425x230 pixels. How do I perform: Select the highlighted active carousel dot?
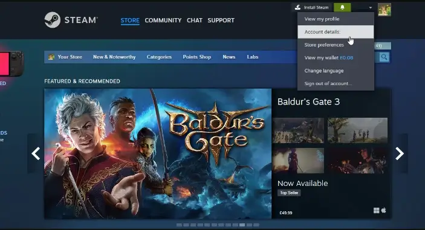click(242, 225)
